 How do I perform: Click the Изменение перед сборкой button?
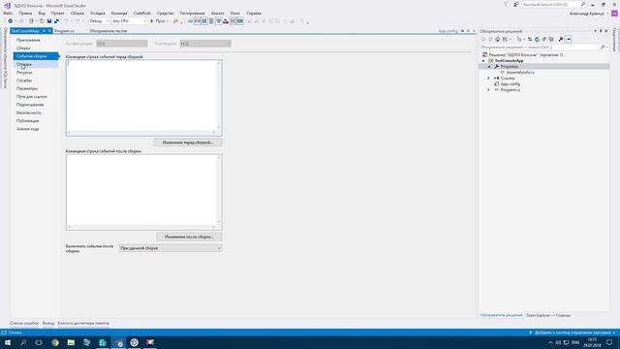[188, 143]
